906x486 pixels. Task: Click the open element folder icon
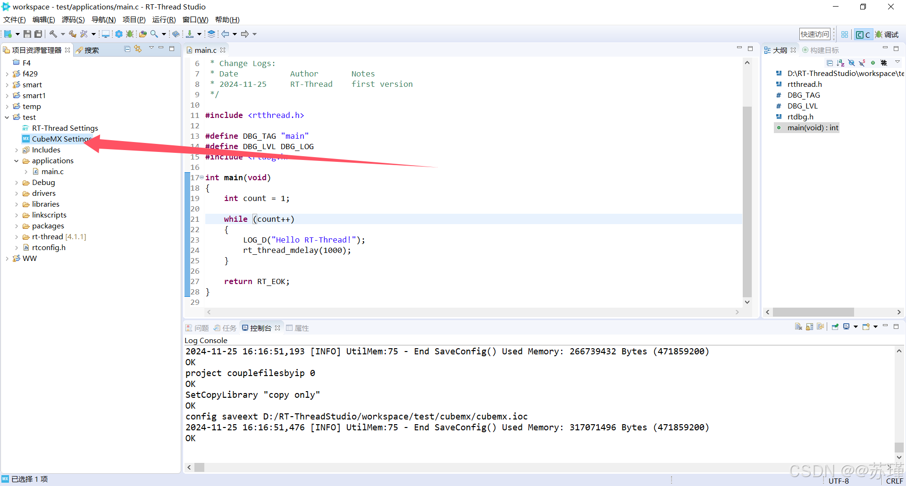coord(143,34)
